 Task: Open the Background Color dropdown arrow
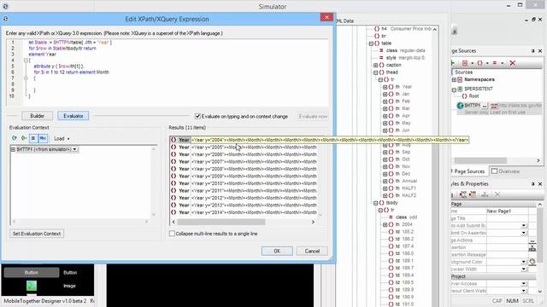click(524, 262)
